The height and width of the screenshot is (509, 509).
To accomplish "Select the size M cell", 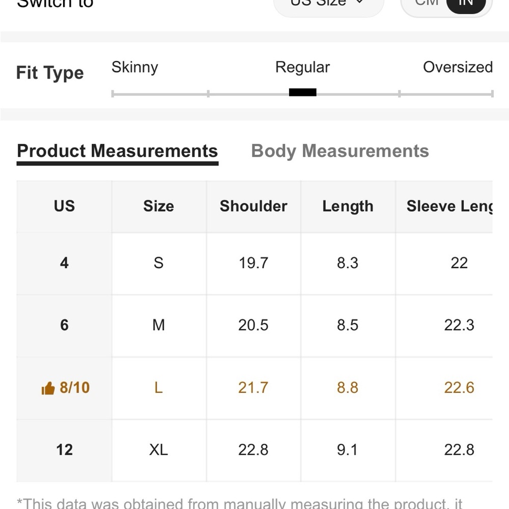I will [x=159, y=325].
